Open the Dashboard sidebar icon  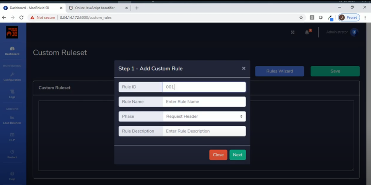pyautogui.click(x=12, y=49)
